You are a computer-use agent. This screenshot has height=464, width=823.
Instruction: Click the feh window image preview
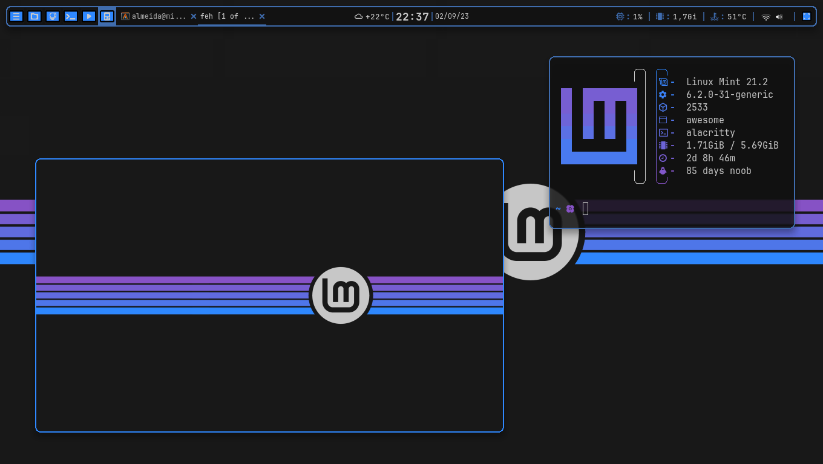click(x=269, y=295)
